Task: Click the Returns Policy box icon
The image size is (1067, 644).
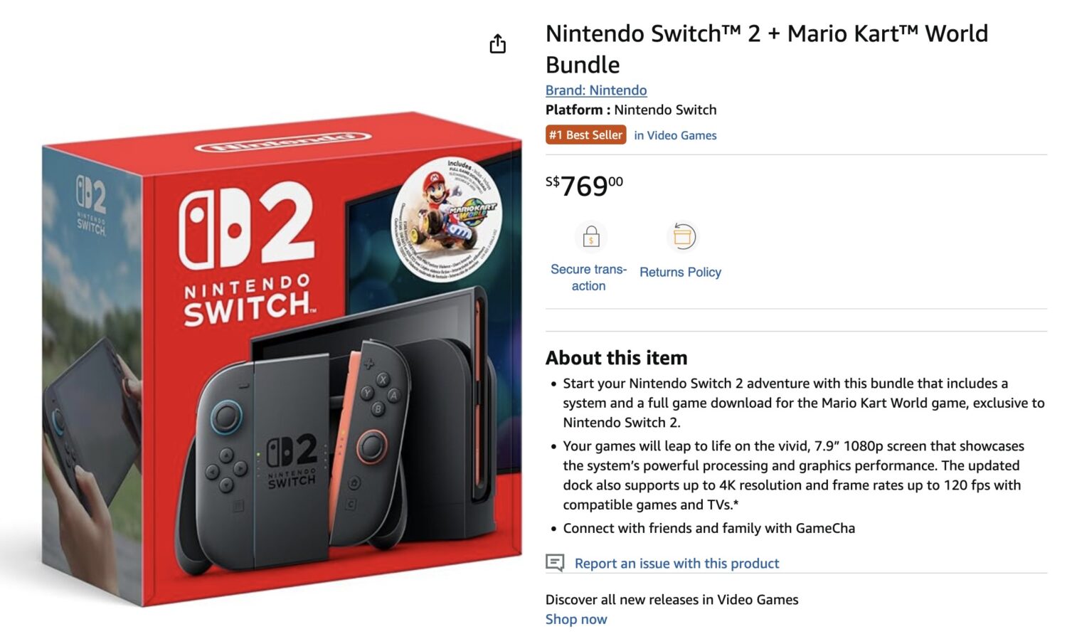Action: 682,237
